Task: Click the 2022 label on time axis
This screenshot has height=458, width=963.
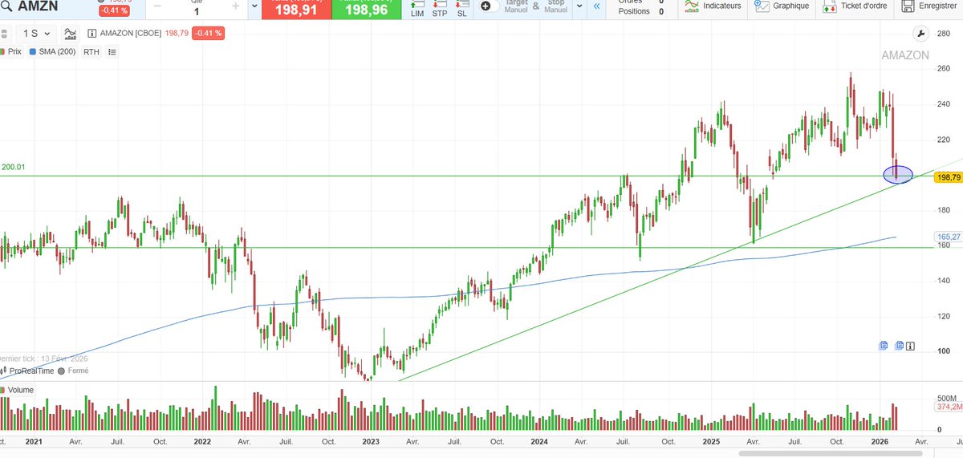Action: point(202,442)
